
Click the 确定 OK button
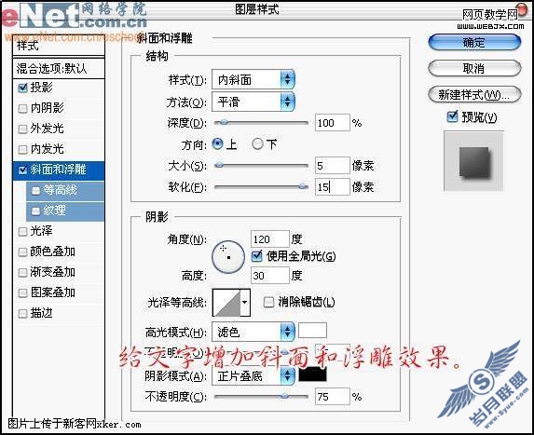474,43
